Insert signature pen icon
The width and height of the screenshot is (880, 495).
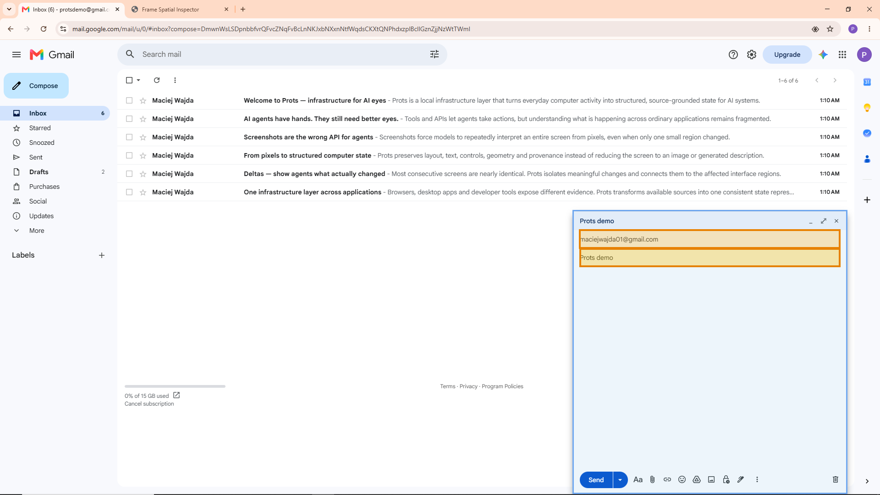pyautogui.click(x=741, y=479)
